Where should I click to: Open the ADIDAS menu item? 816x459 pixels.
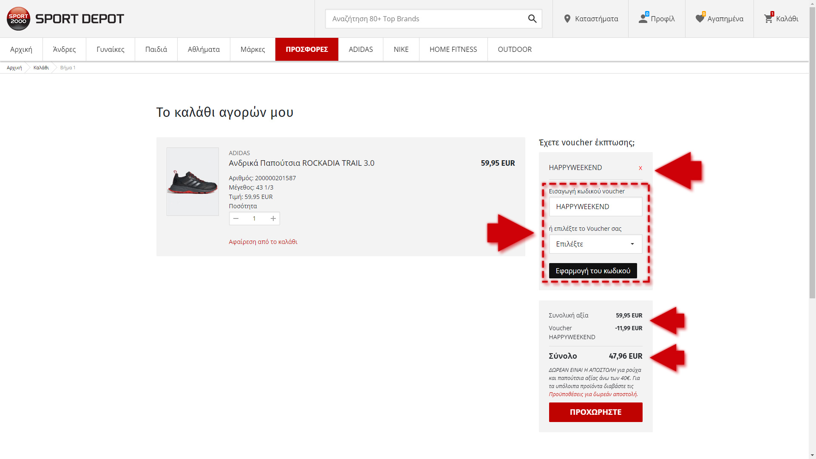click(361, 49)
